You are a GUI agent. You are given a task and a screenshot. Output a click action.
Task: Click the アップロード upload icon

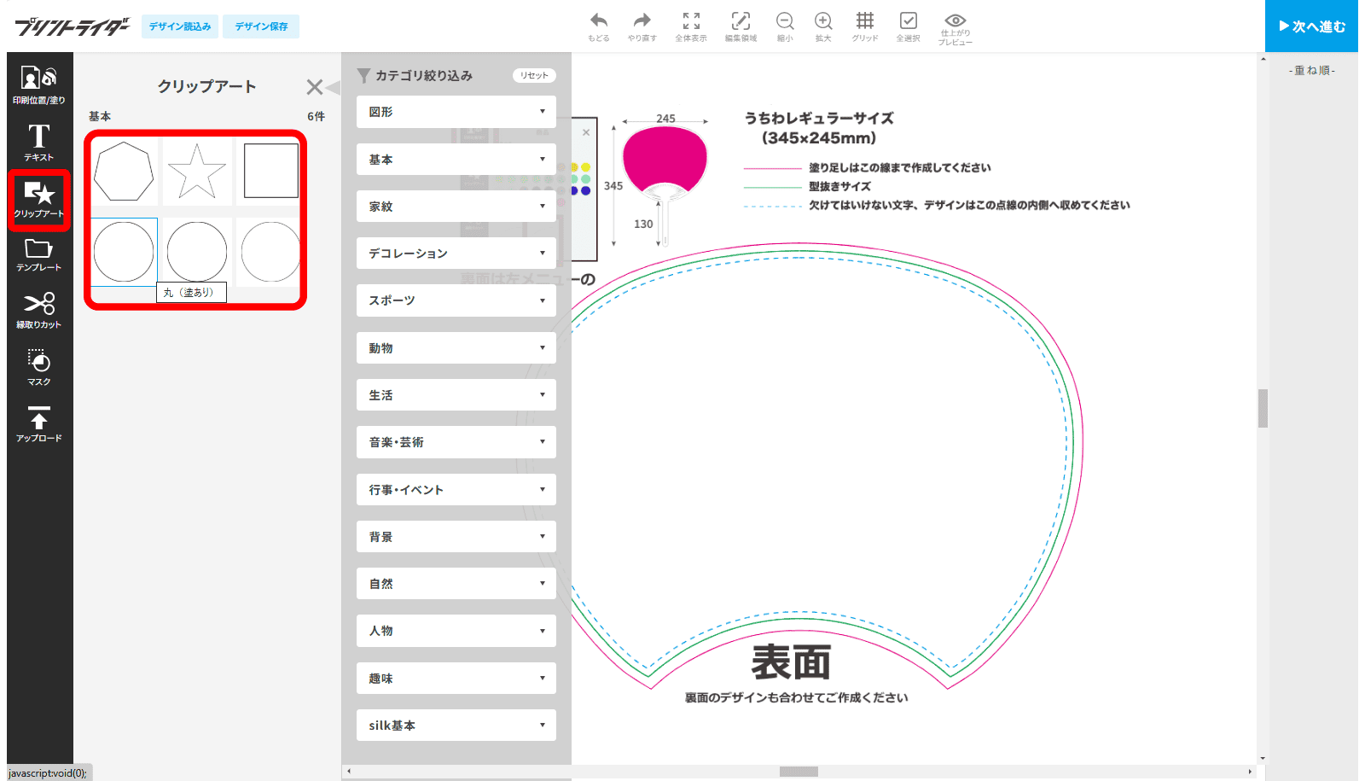pyautogui.click(x=39, y=424)
